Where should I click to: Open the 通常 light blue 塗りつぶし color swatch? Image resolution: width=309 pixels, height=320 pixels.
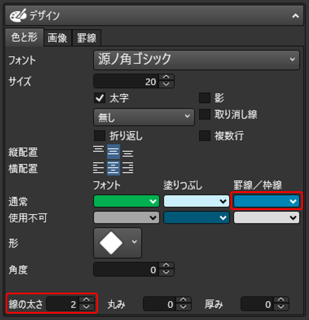click(x=196, y=201)
